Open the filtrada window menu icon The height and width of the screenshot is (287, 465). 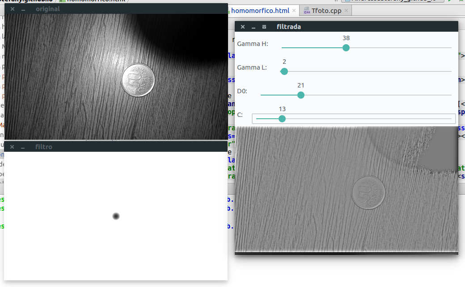click(264, 27)
